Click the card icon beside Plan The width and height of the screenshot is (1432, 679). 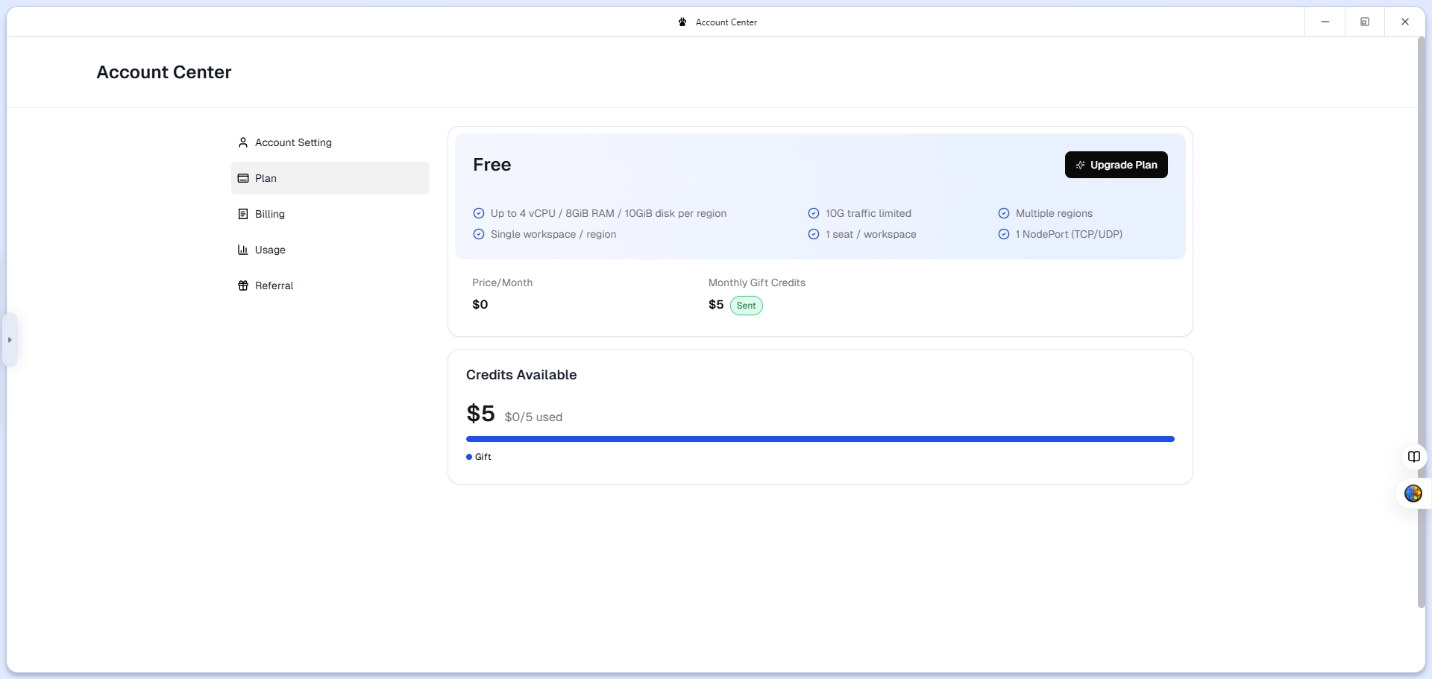click(242, 178)
